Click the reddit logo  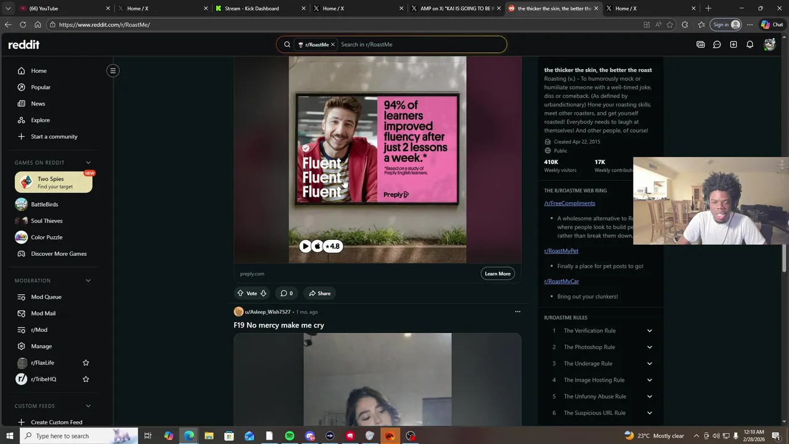(x=23, y=44)
